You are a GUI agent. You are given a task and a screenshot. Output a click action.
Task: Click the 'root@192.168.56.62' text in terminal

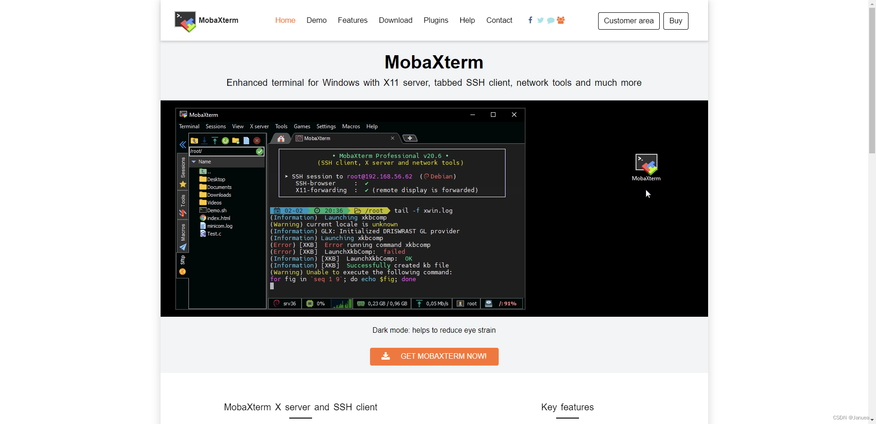point(380,177)
